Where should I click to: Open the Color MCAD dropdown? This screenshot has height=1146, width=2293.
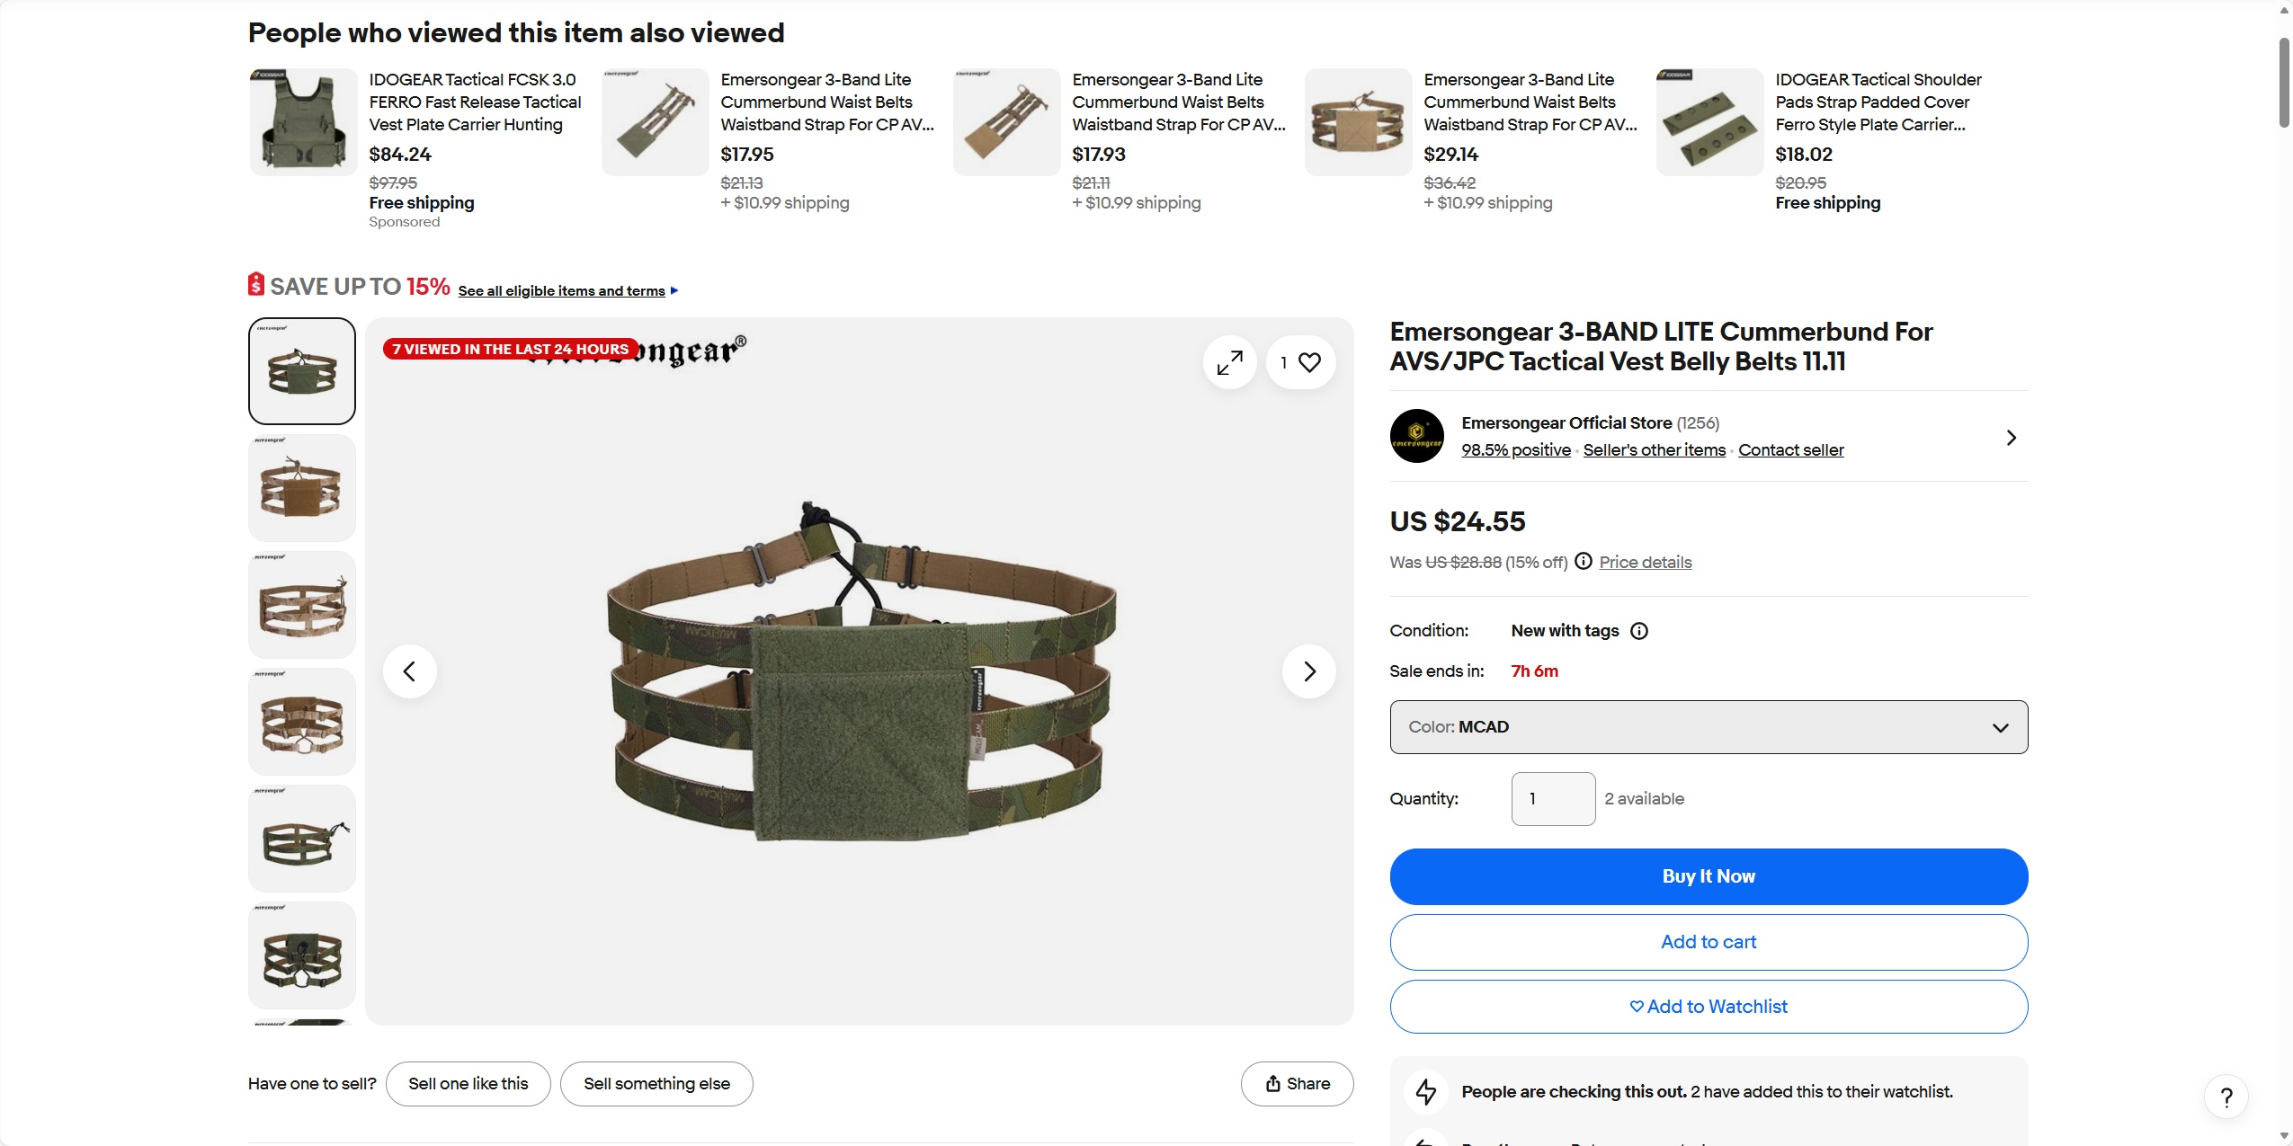pos(1709,727)
